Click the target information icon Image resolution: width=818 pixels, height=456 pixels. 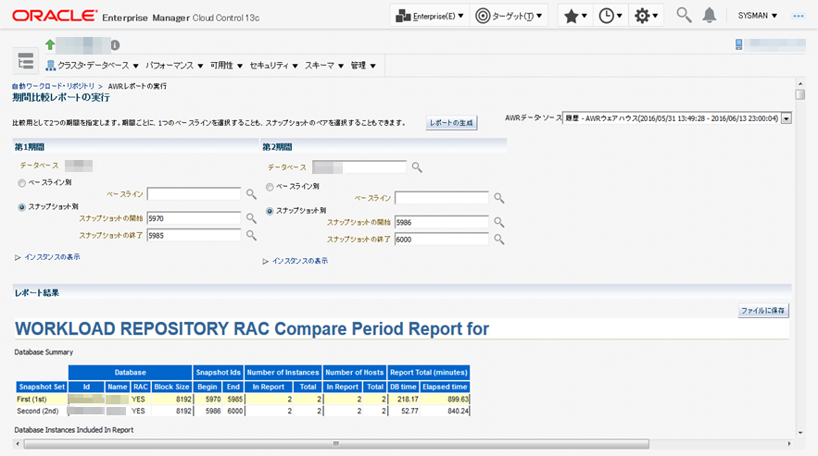click(x=115, y=45)
